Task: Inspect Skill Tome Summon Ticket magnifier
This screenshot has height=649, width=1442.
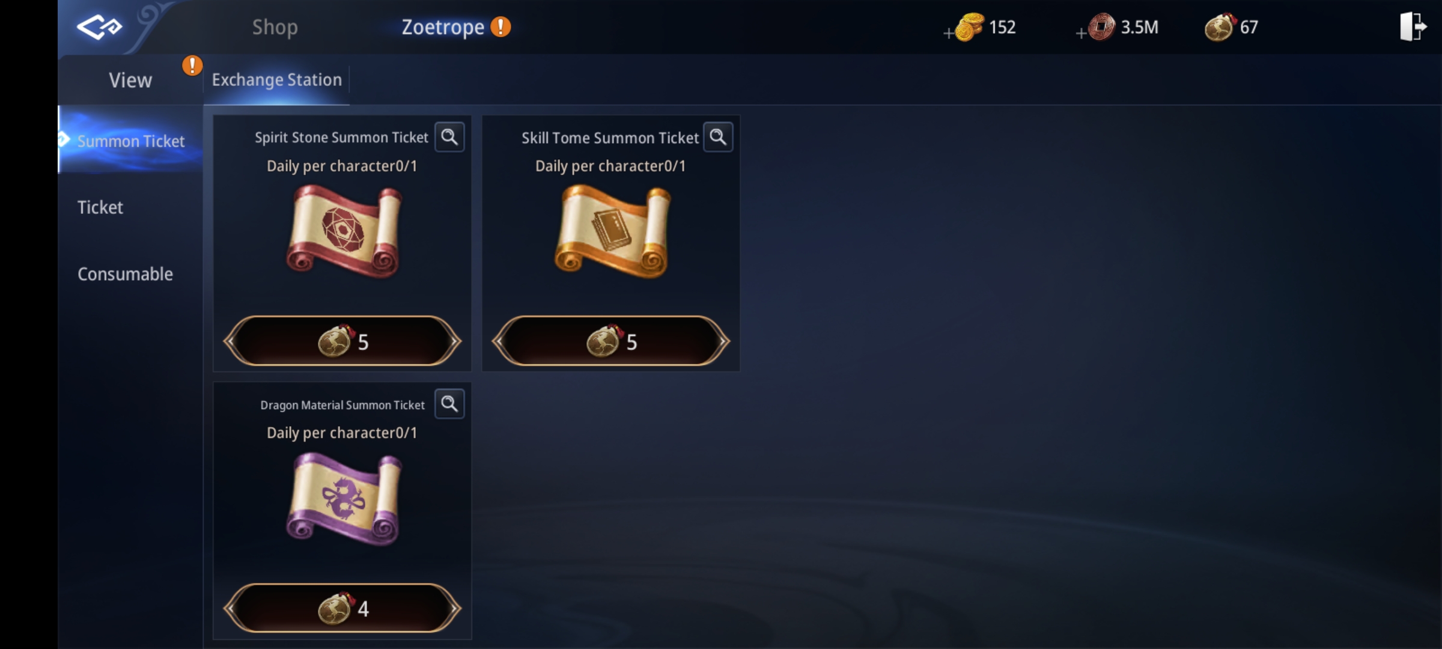Action: (x=718, y=138)
